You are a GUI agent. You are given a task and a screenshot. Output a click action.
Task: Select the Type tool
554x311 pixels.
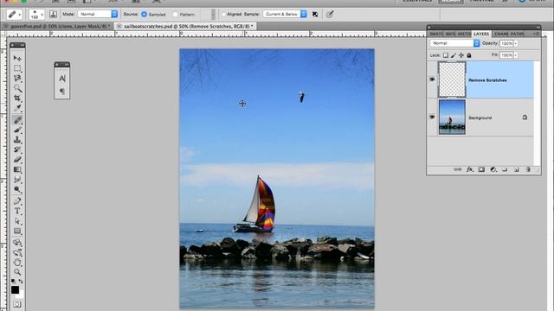click(17, 211)
